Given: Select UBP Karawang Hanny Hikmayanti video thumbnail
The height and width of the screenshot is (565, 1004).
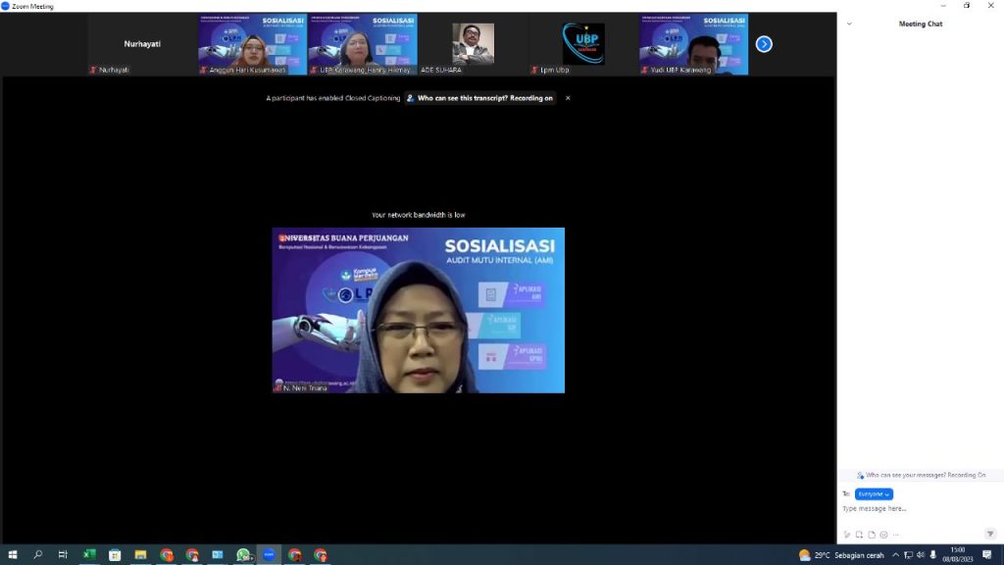Looking at the screenshot, I should click(x=363, y=44).
